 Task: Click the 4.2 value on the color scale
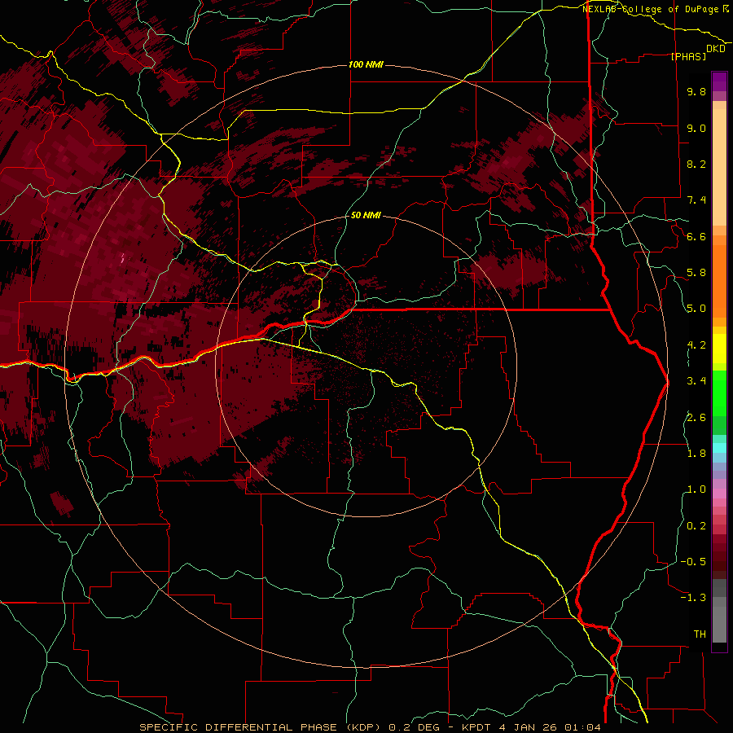(x=696, y=345)
